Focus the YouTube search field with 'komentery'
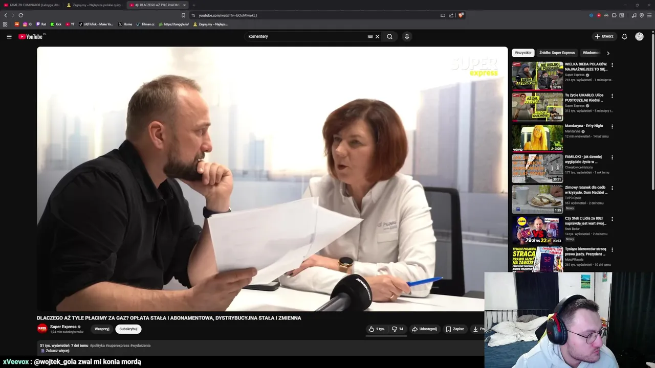The width and height of the screenshot is (655, 368). tap(307, 36)
